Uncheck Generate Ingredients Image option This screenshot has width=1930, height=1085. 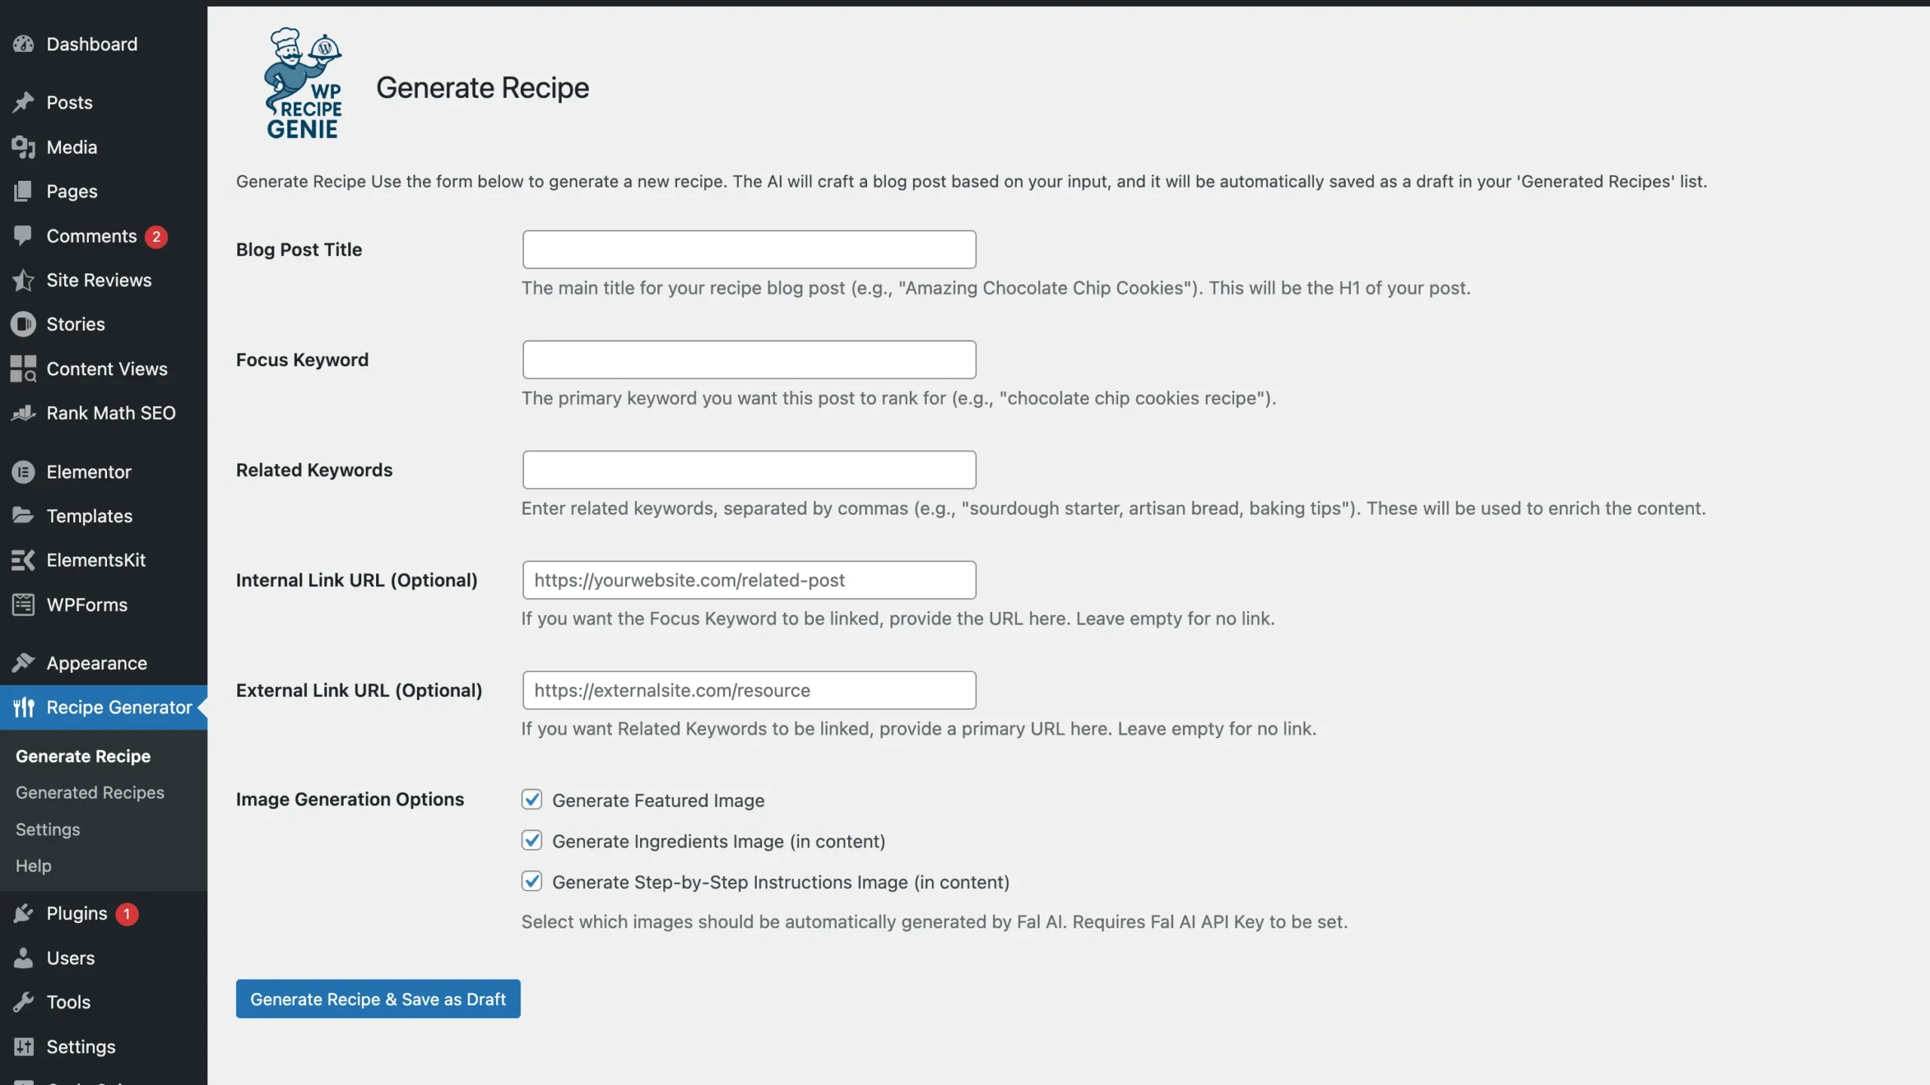(532, 840)
